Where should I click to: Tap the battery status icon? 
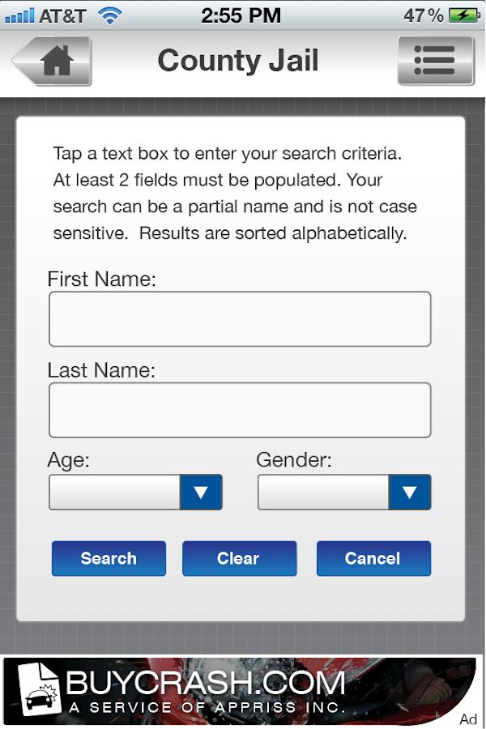(464, 15)
